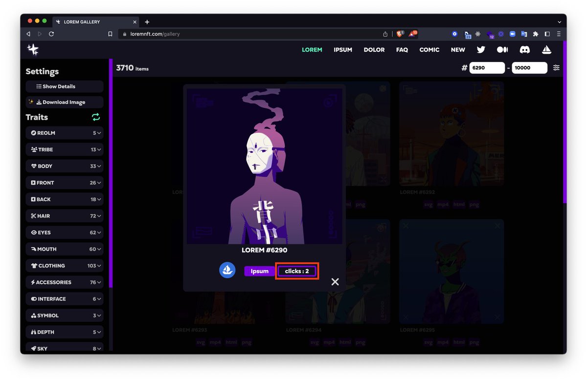This screenshot has width=587, height=381.
Task: Go back with the browser back arrow
Action: point(28,34)
